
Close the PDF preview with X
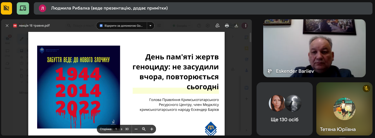click(x=7, y=25)
